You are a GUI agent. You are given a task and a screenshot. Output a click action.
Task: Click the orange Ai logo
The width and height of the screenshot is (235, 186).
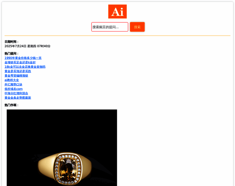click(x=117, y=11)
